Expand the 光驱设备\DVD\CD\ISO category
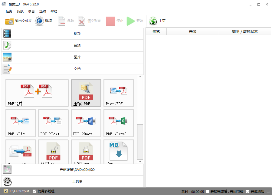 (x=73, y=170)
